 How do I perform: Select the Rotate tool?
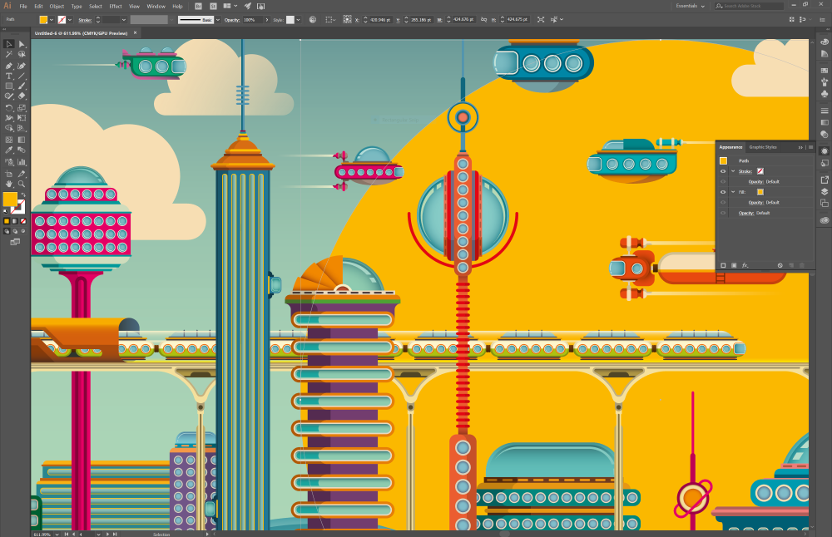[x=8, y=107]
